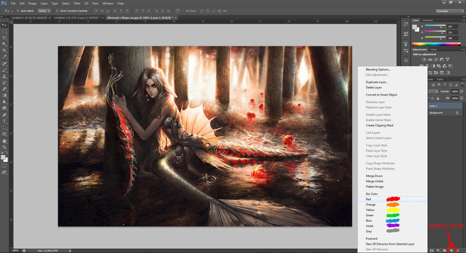Select the Path Selection tool
Screen dimensions: 466x253
coord(4,128)
